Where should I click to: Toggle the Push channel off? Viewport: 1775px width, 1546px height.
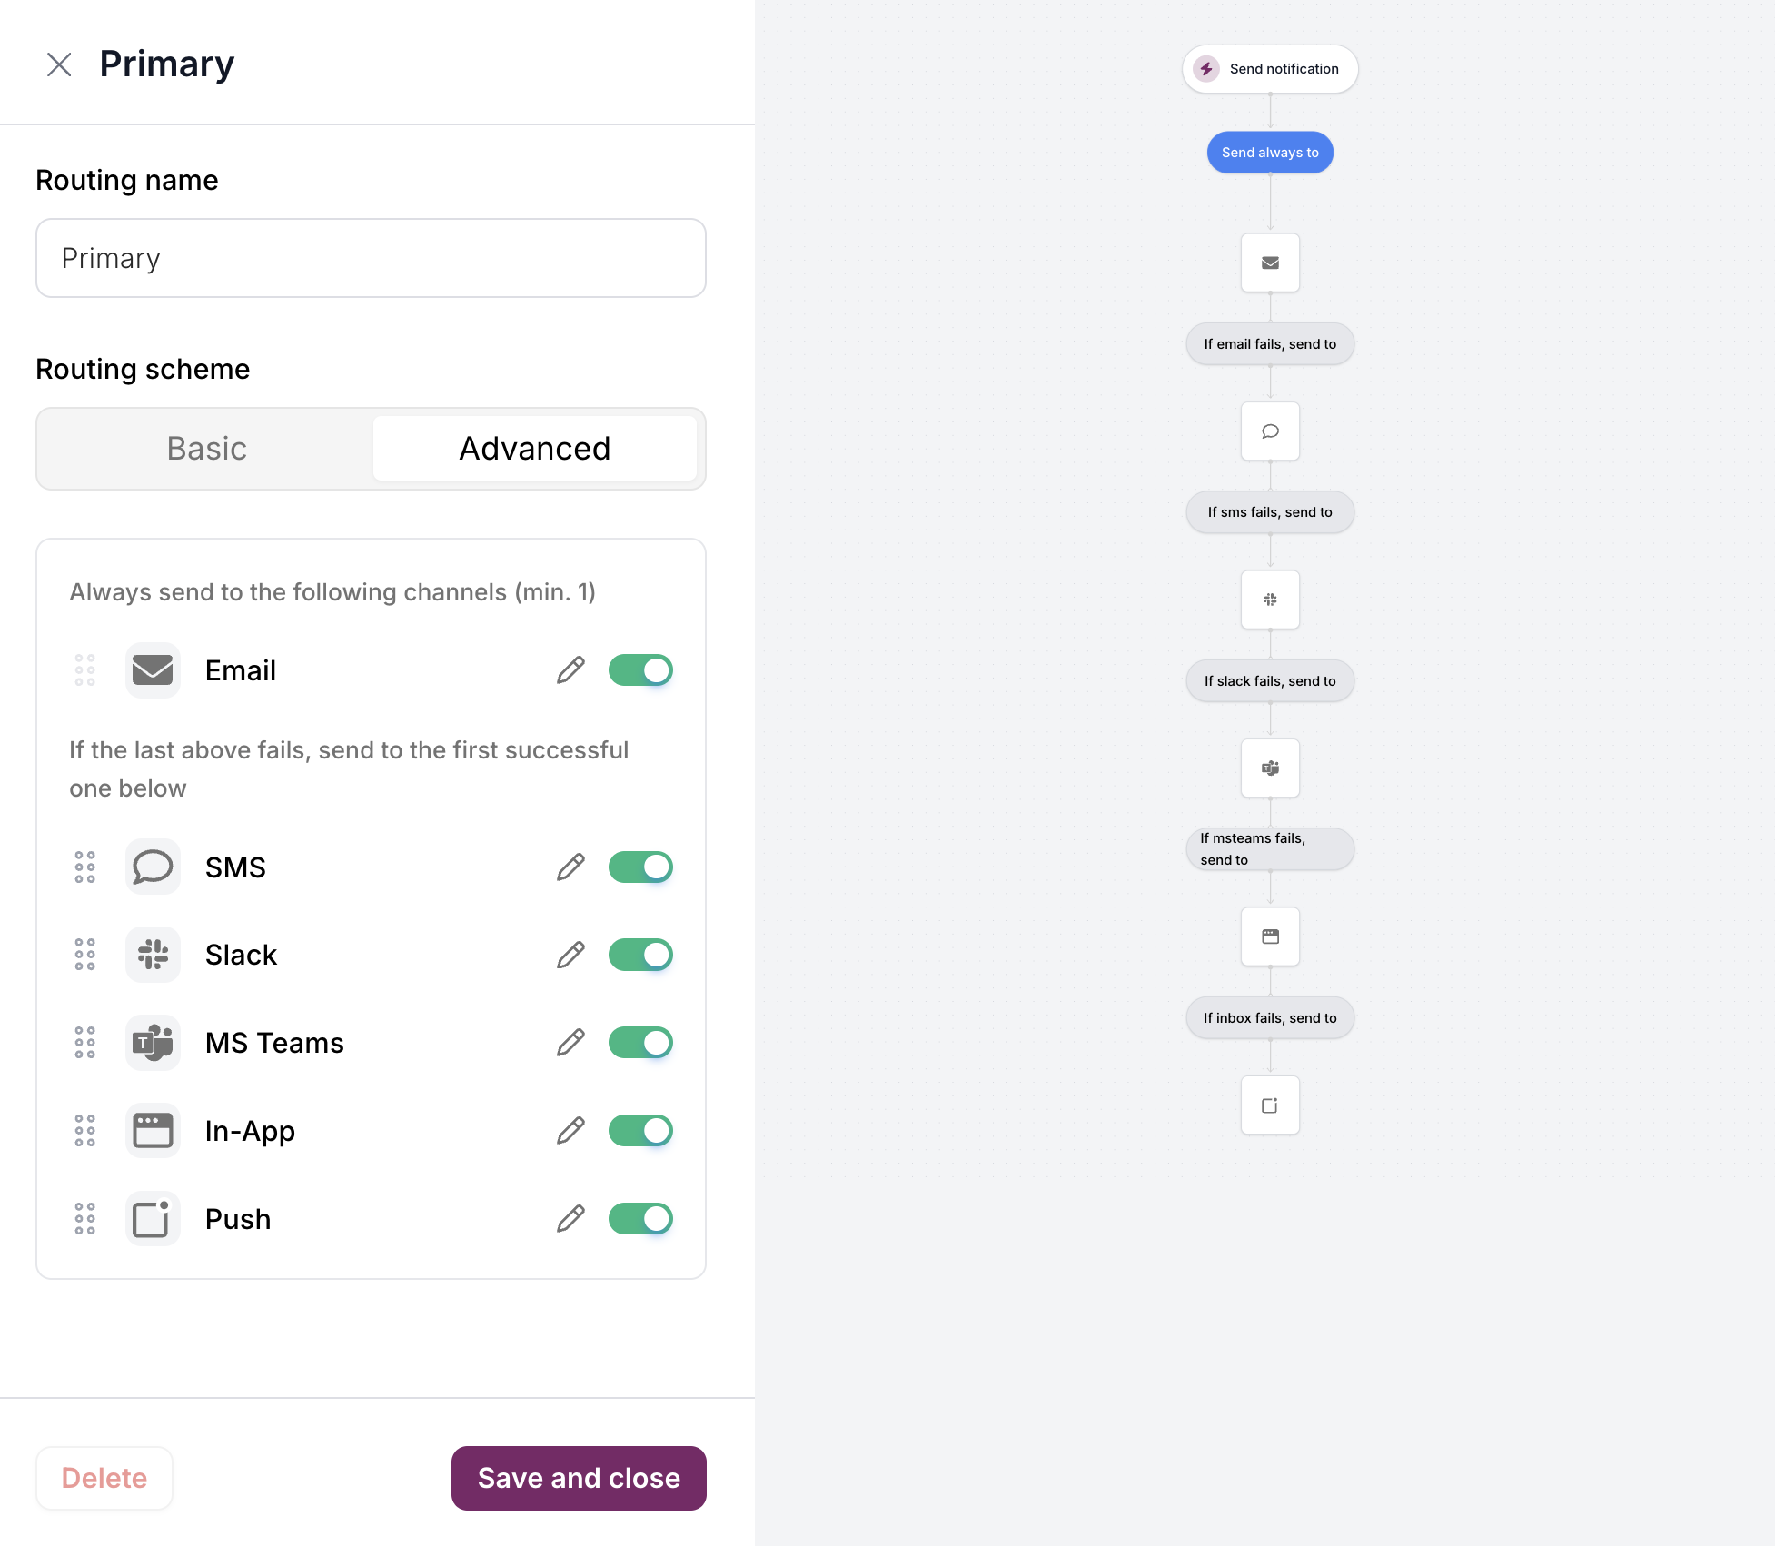point(640,1219)
